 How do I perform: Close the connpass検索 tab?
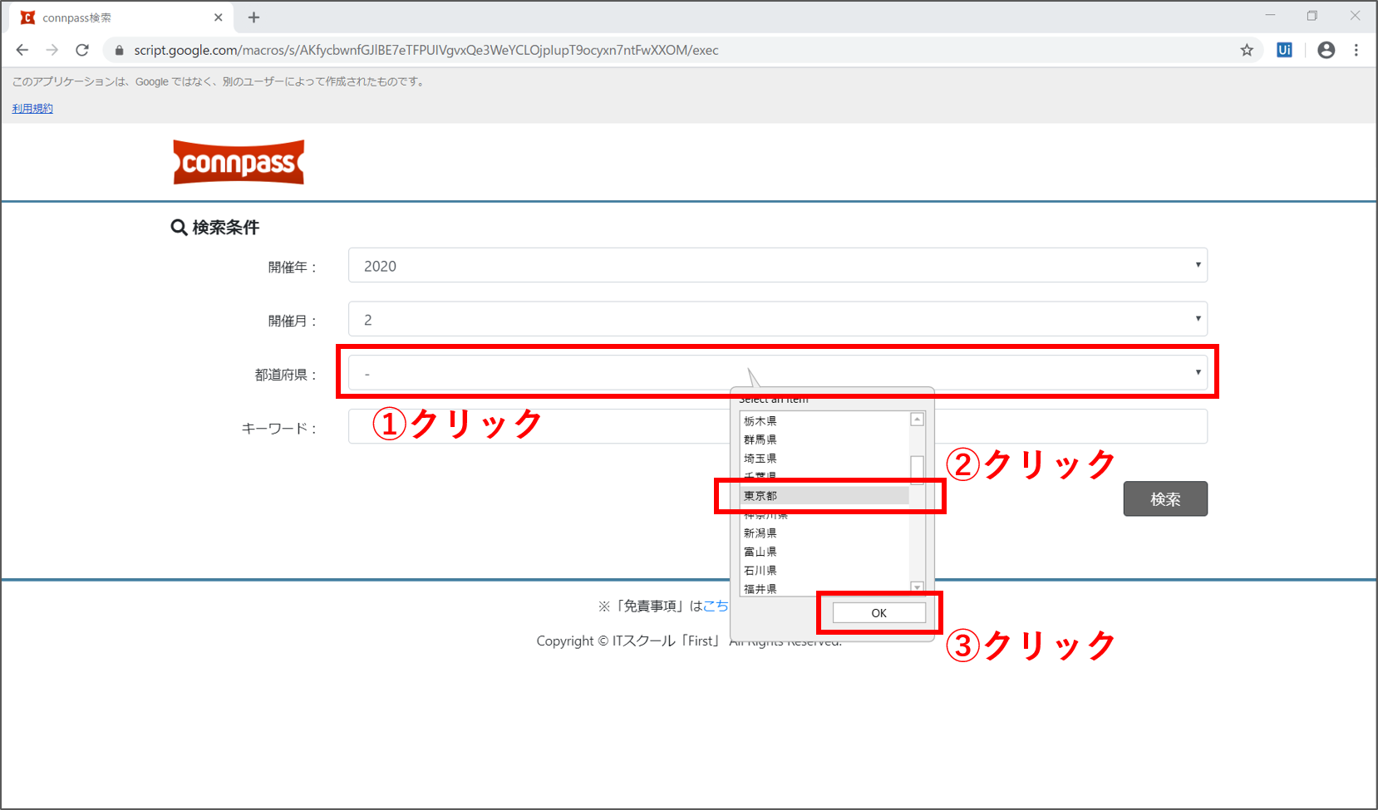219,17
